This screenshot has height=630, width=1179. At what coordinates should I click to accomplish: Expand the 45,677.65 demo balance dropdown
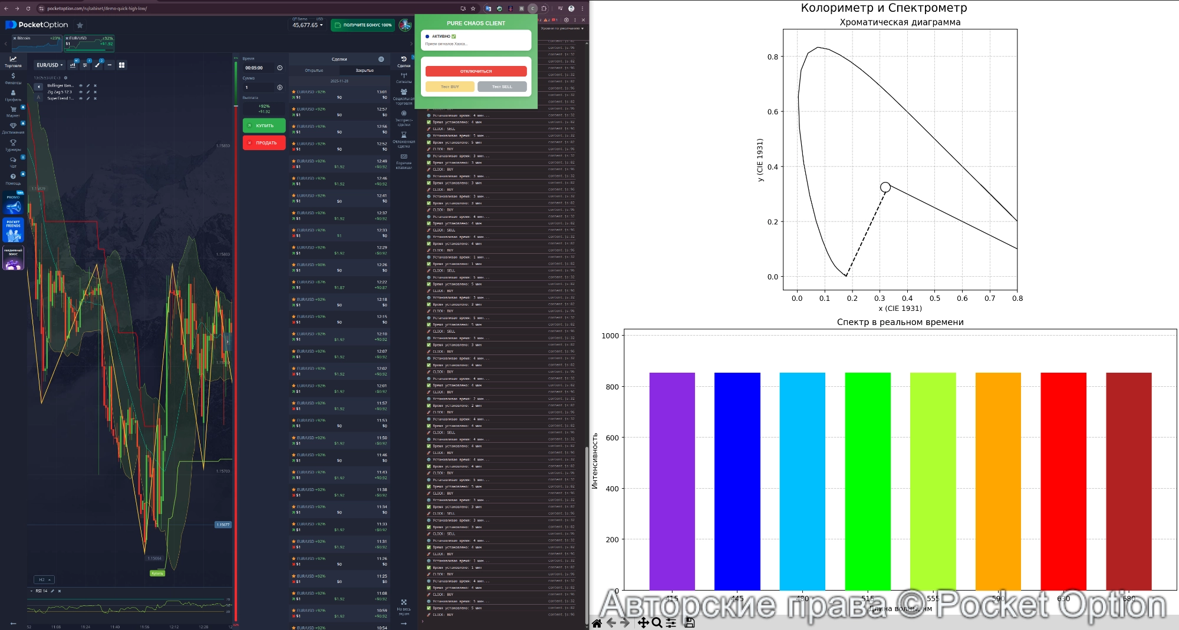tap(308, 25)
